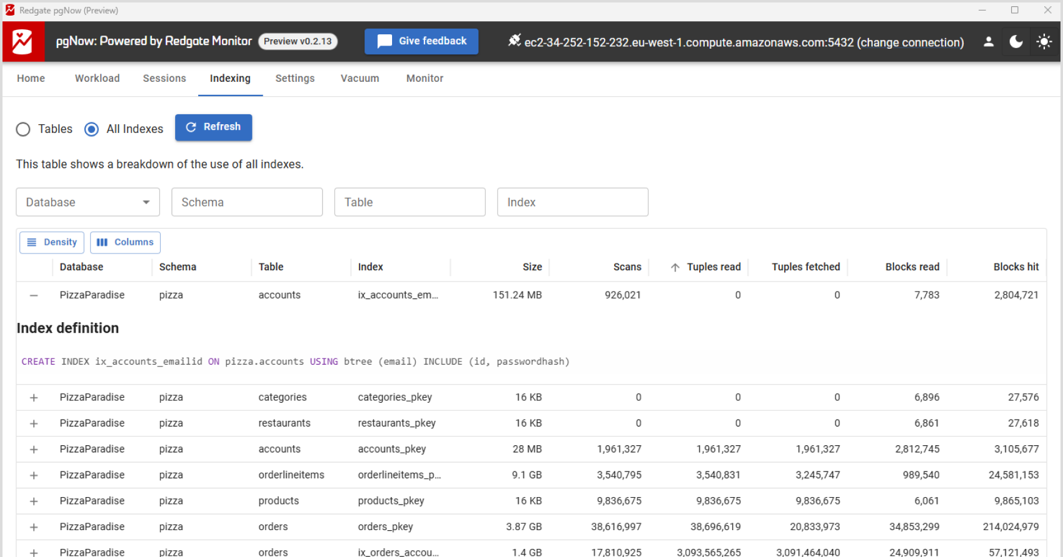
Task: Select the All Indexes radio button
Action: pyautogui.click(x=91, y=129)
